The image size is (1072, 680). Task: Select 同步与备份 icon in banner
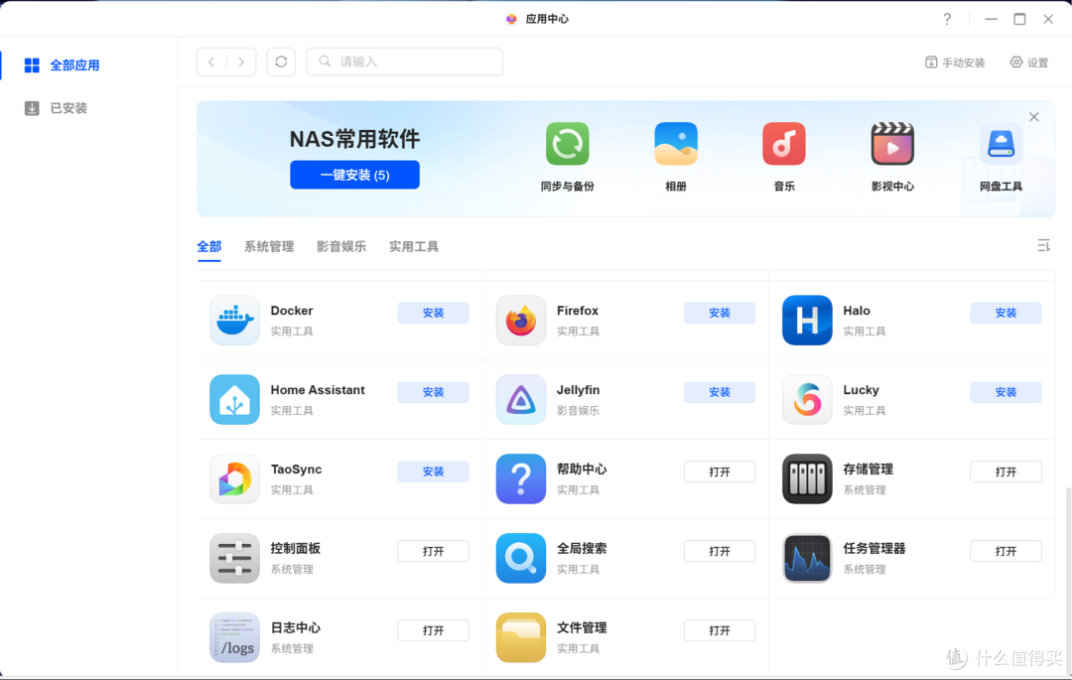pos(568,144)
